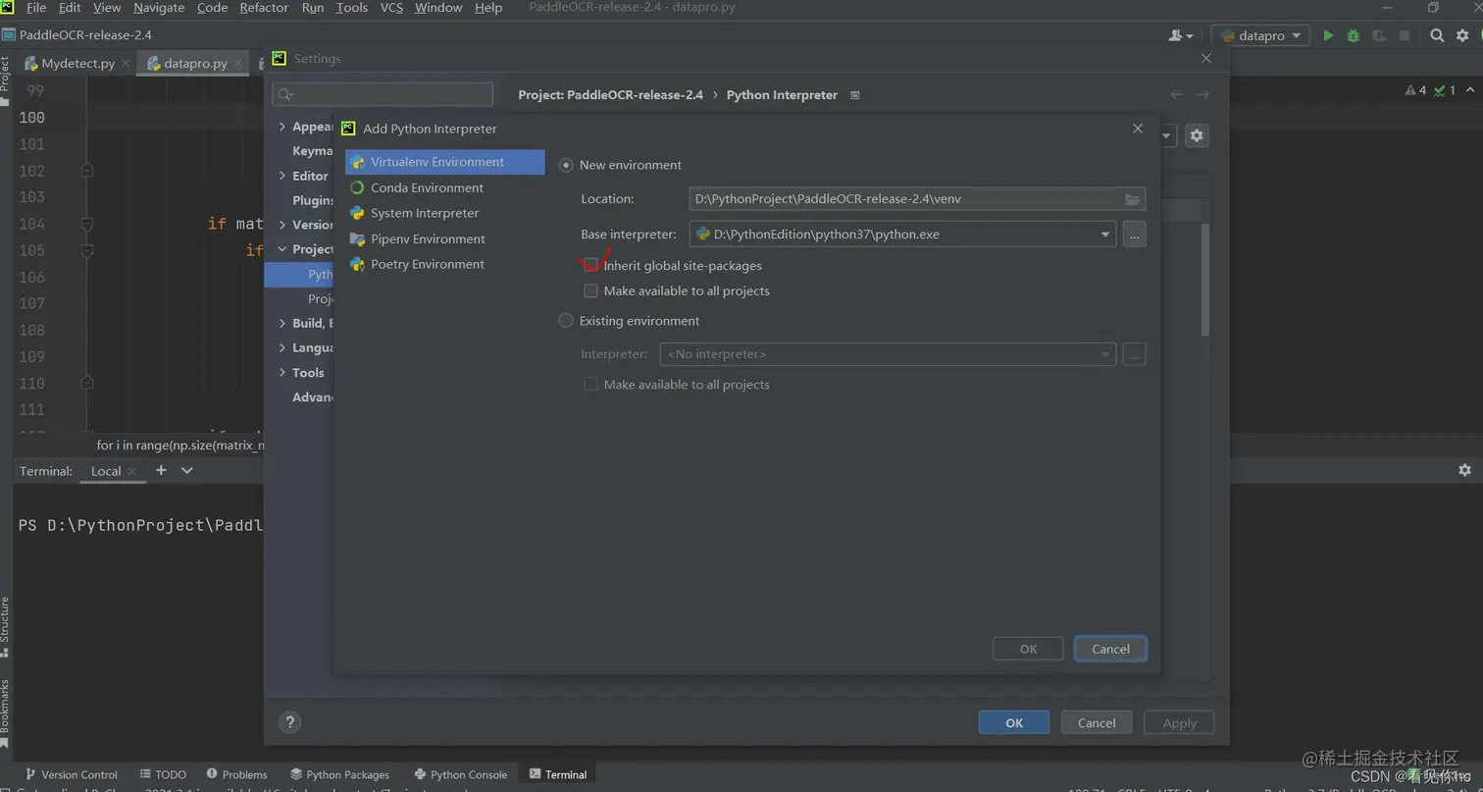Click OK in the Settings dialog
The image size is (1483, 792).
coord(1014,722)
